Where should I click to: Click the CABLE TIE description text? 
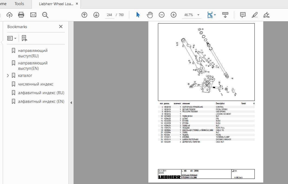[220, 130]
